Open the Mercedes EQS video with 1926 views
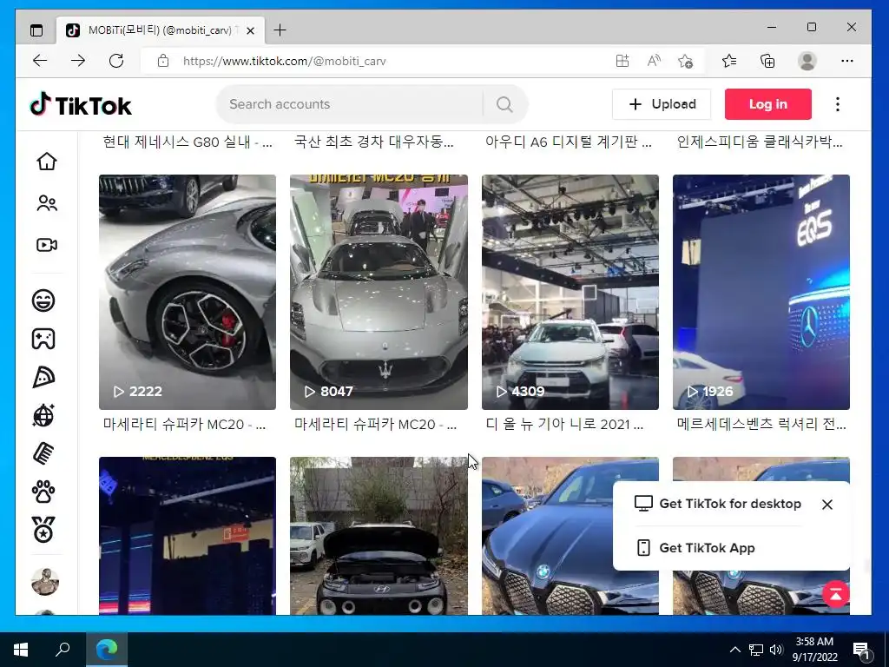Screen dimensions: 889x667 (761, 292)
